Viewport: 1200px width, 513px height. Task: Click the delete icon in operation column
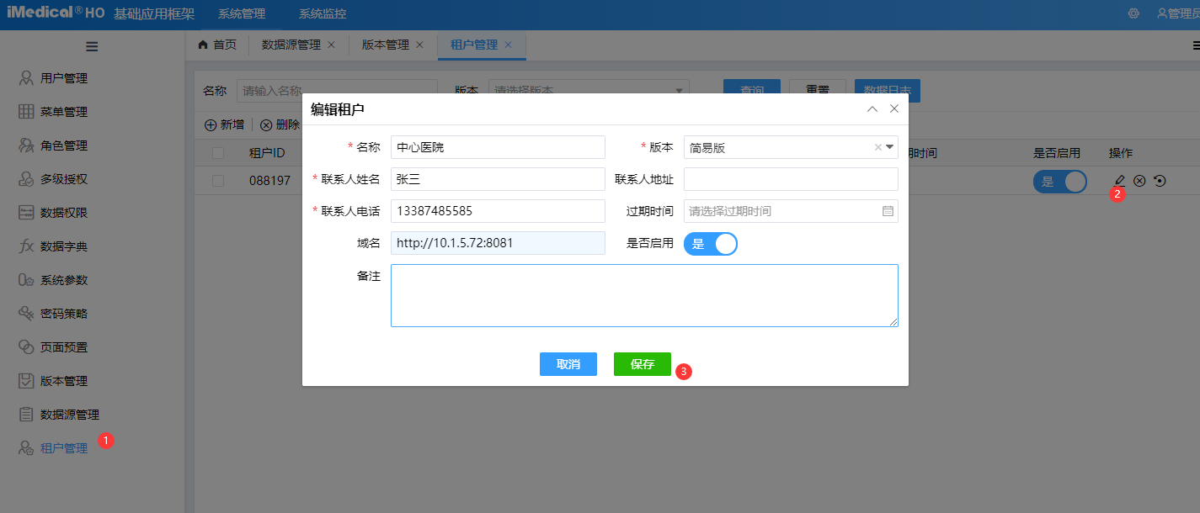click(1139, 180)
